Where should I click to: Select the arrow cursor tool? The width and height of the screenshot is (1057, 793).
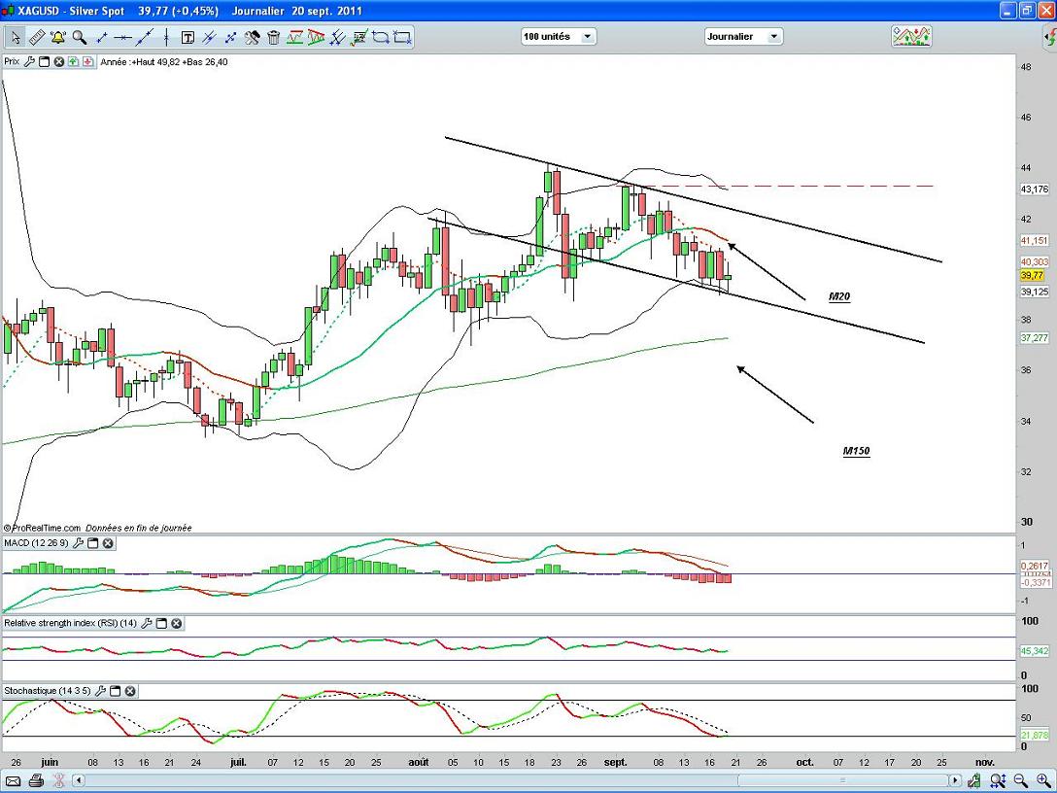(16, 38)
